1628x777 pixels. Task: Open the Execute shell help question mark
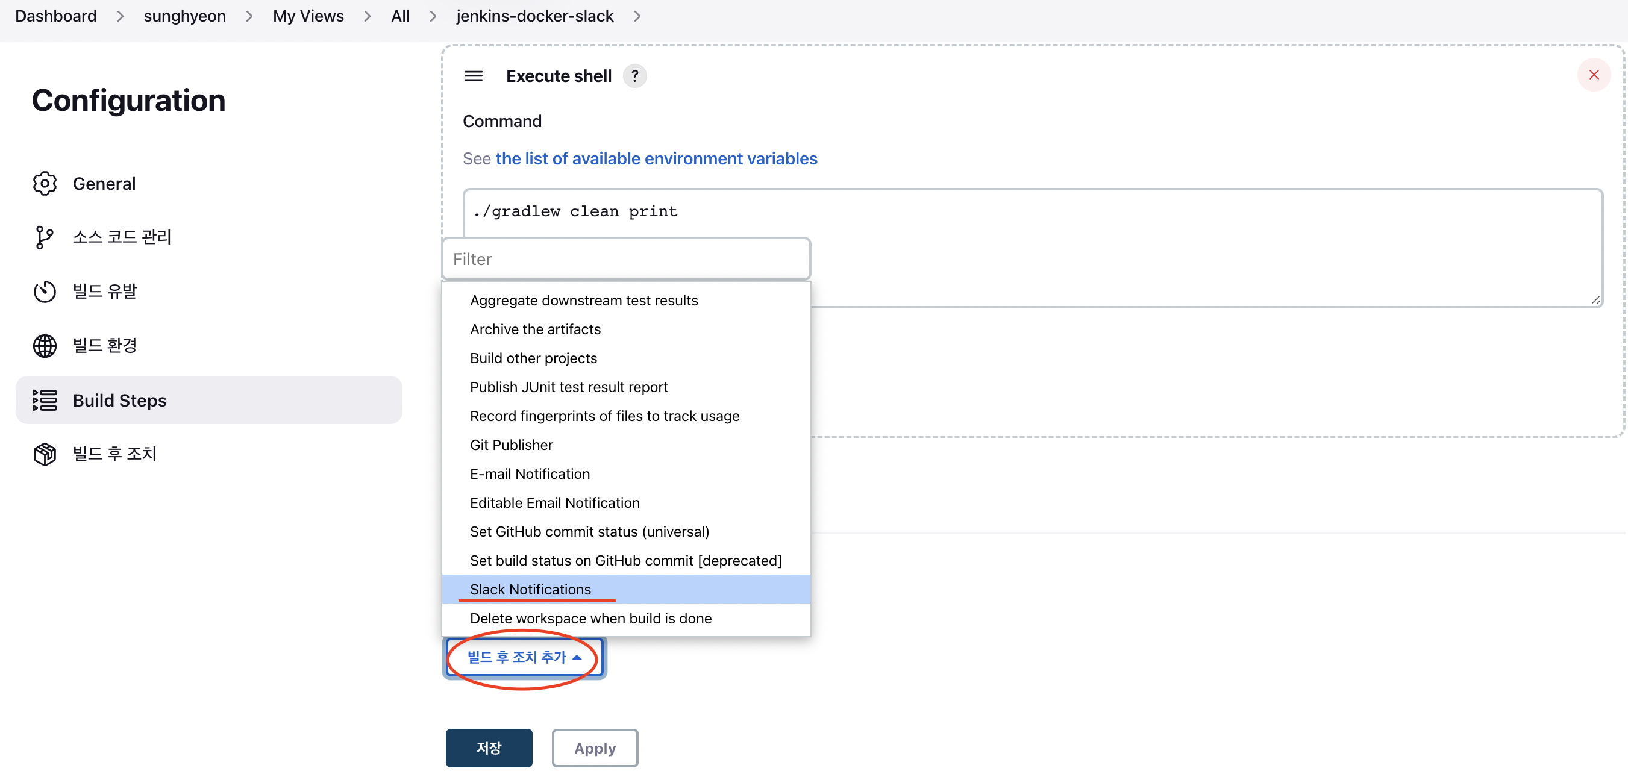634,76
